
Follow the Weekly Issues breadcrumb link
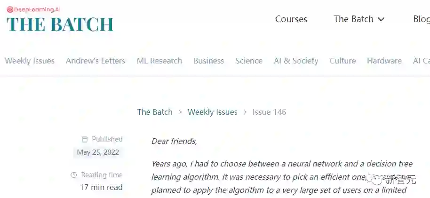click(x=213, y=112)
